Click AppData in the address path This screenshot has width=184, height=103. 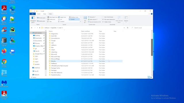click(54, 28)
